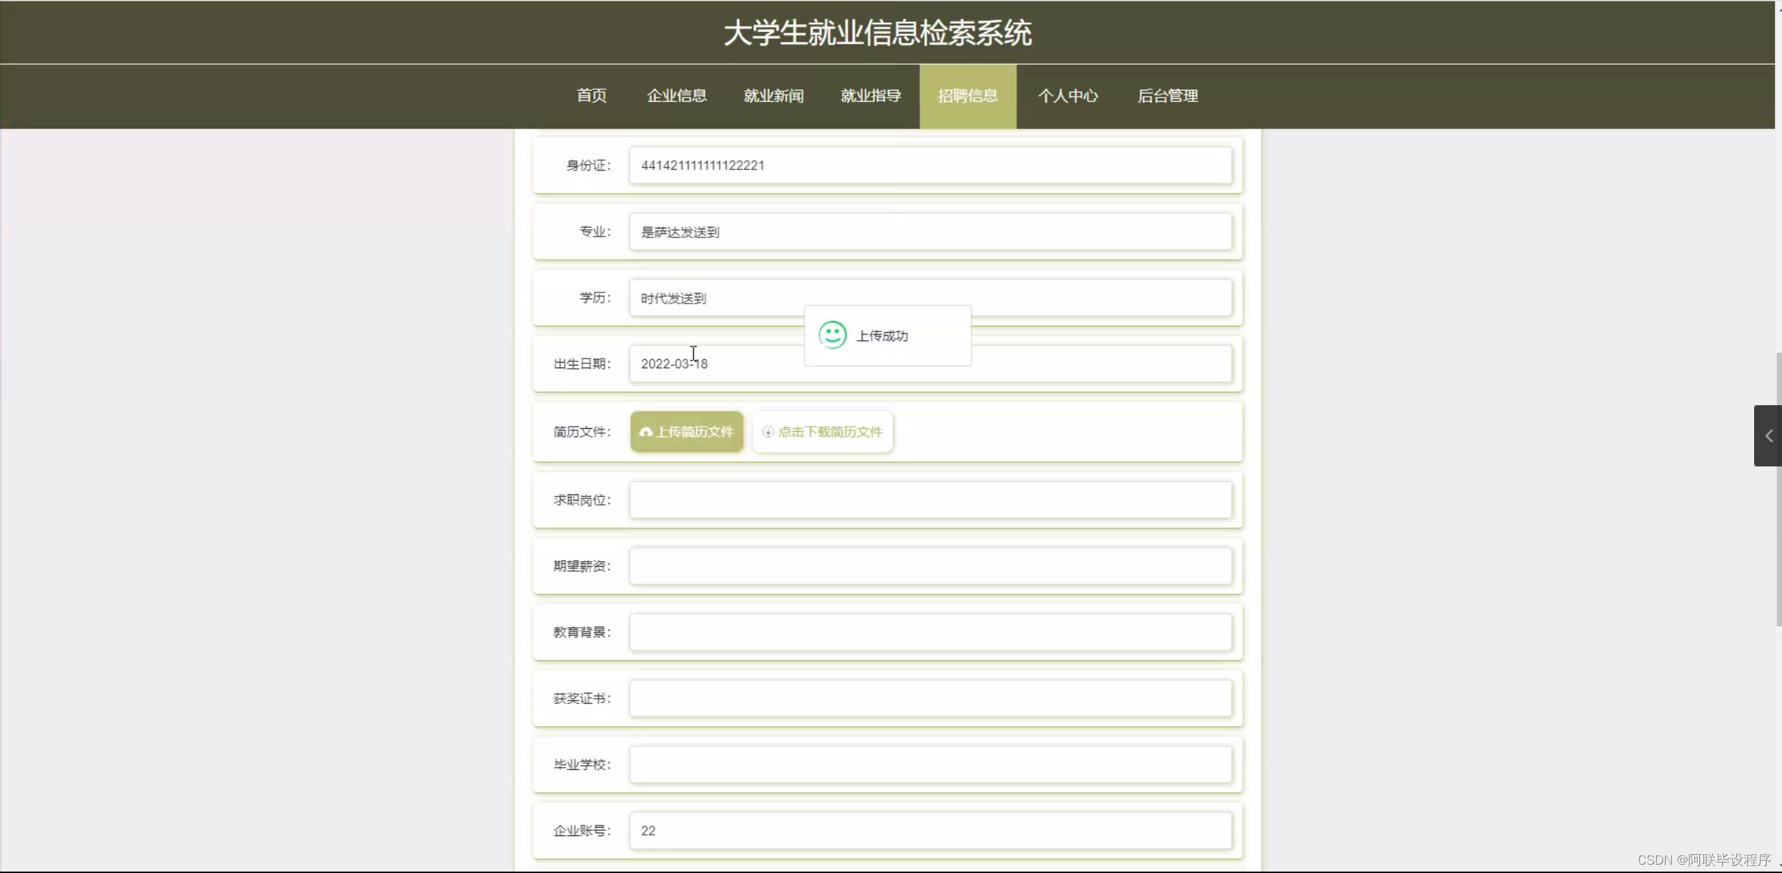Image resolution: width=1782 pixels, height=873 pixels.
Task: Switch to the 招聘信息 tab
Action: [x=967, y=96]
